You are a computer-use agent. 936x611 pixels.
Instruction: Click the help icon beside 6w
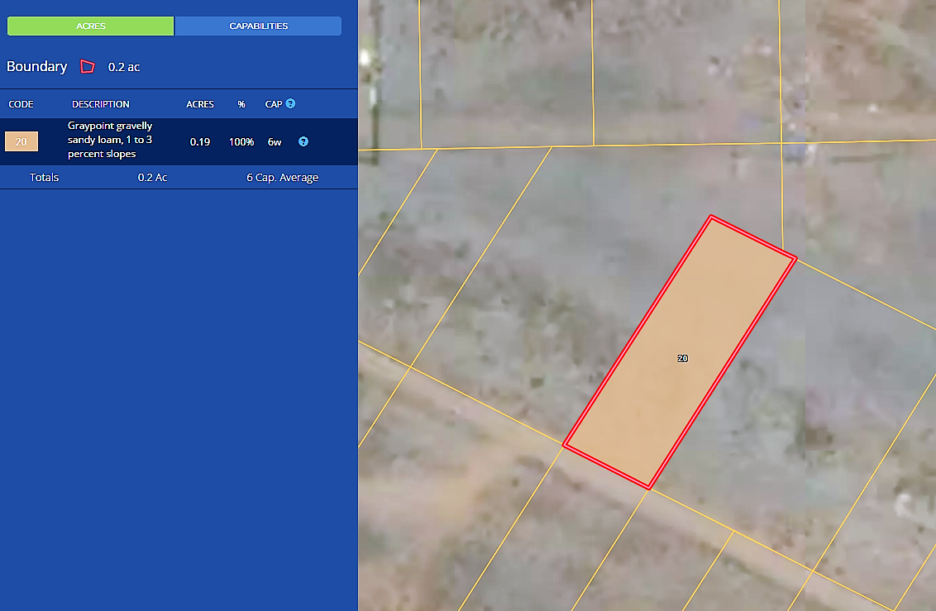point(303,141)
